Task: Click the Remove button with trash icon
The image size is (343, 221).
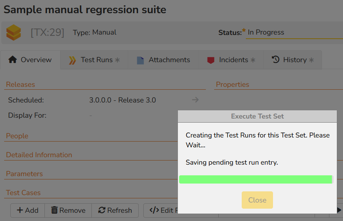Action: pyautogui.click(x=68, y=210)
